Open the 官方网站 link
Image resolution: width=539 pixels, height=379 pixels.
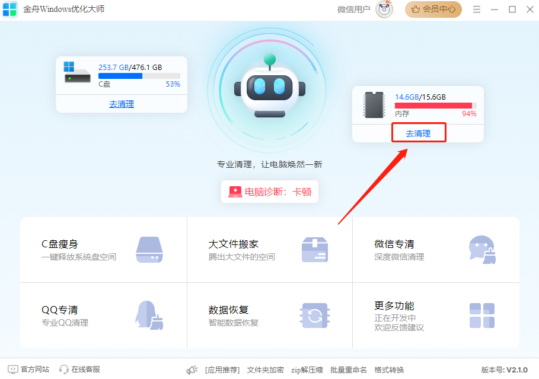(x=30, y=369)
